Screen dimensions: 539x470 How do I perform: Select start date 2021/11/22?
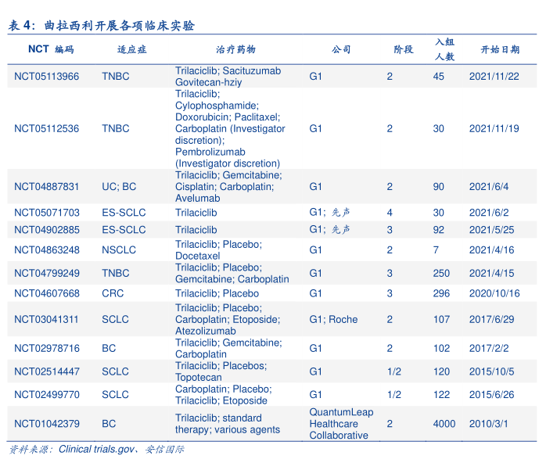click(494, 77)
